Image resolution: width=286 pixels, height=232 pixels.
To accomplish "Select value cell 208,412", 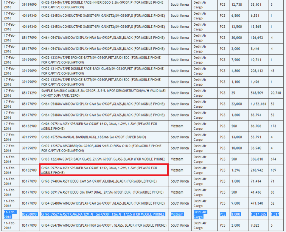I will (x=258, y=71).
